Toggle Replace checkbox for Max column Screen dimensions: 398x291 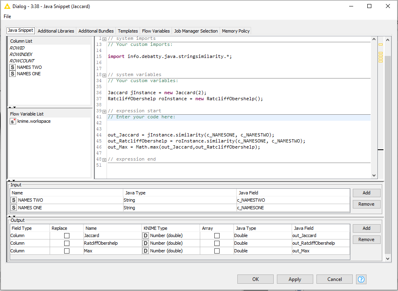click(67, 251)
